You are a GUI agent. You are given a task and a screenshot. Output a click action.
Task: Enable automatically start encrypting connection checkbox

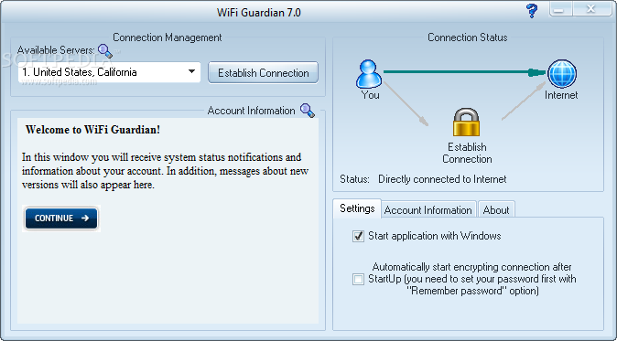pyautogui.click(x=358, y=280)
